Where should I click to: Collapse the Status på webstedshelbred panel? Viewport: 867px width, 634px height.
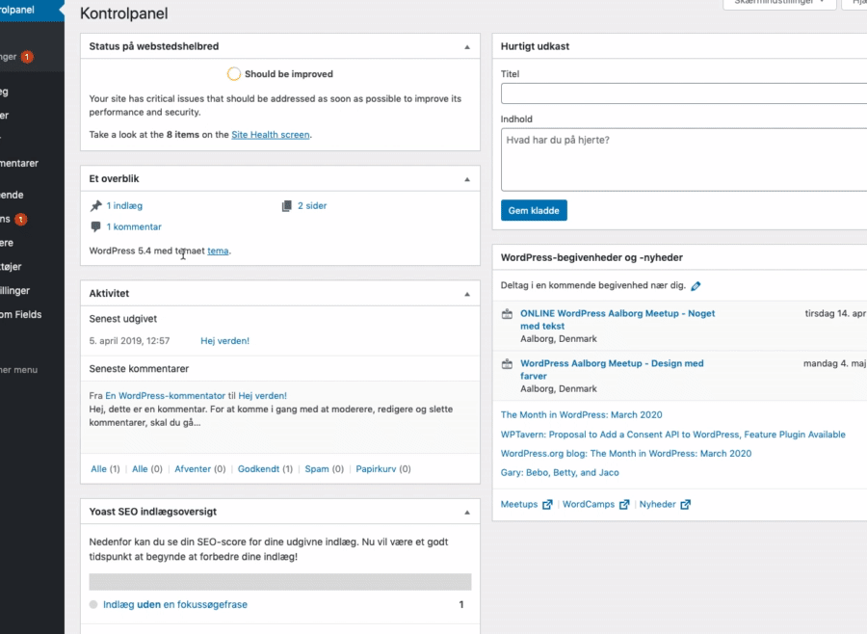pos(467,46)
